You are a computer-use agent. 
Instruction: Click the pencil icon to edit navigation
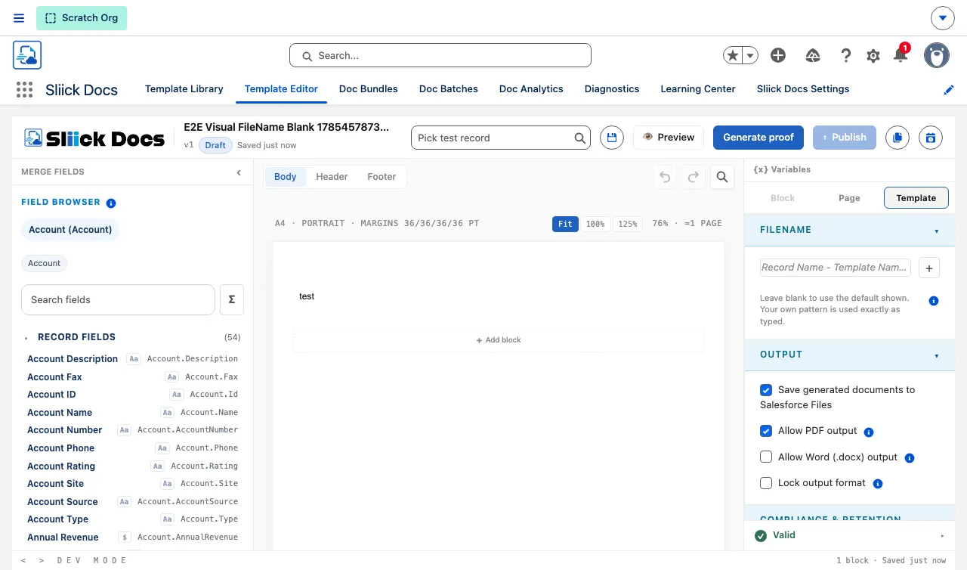(x=949, y=90)
